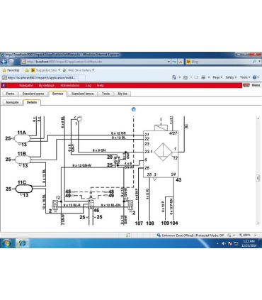The width and height of the screenshot is (262, 300).
Task: Click the vertical scrollbar thumb beside diagram
Action: coord(258,178)
